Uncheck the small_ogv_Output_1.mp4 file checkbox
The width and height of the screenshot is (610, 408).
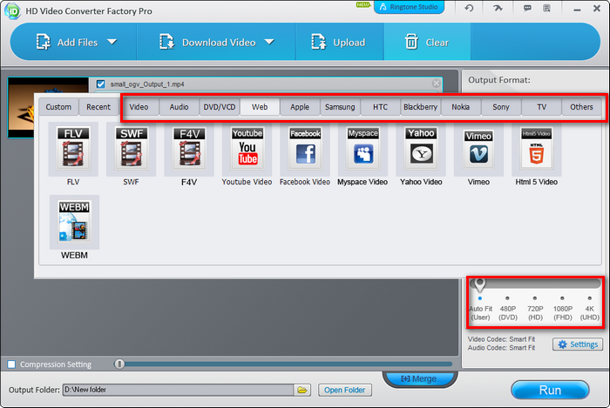101,84
